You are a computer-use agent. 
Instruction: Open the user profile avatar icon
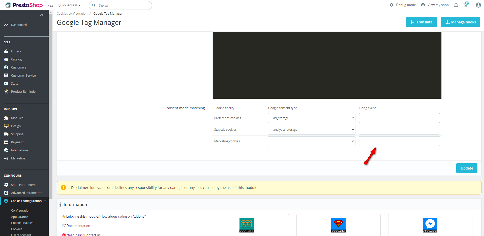478,5
